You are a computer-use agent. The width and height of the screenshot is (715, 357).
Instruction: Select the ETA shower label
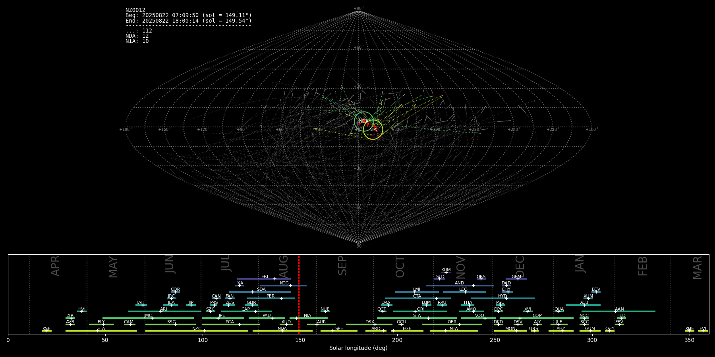(101, 329)
